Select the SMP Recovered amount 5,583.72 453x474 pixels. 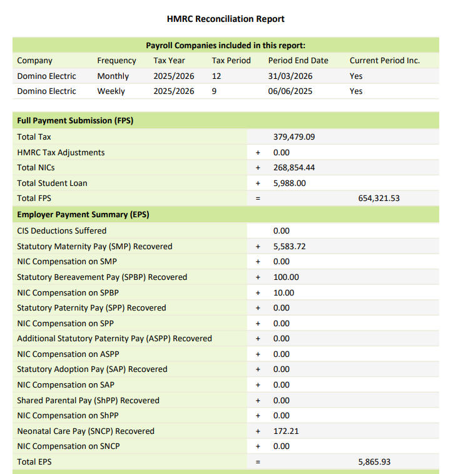[289, 246]
